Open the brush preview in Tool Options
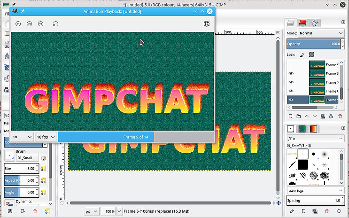Screen dimensions: 349x218 click(9, 156)
